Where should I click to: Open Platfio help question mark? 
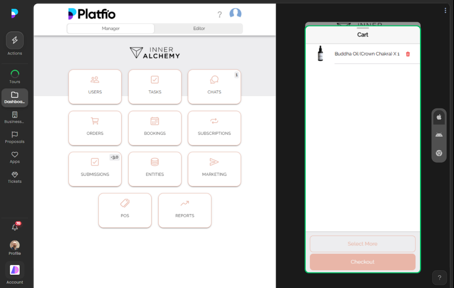coord(220,14)
